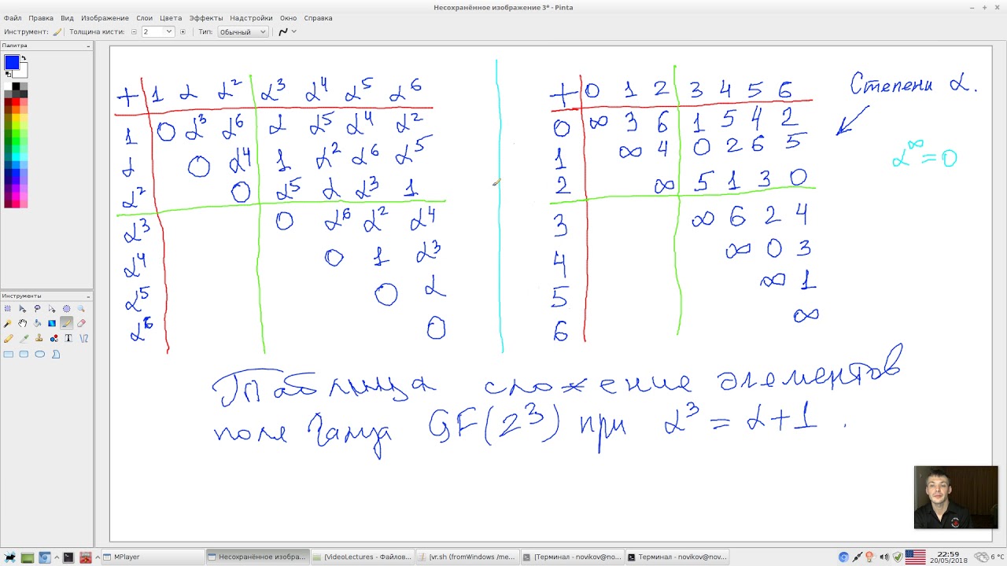
Task: Open Файл menu
Action: 12,17
